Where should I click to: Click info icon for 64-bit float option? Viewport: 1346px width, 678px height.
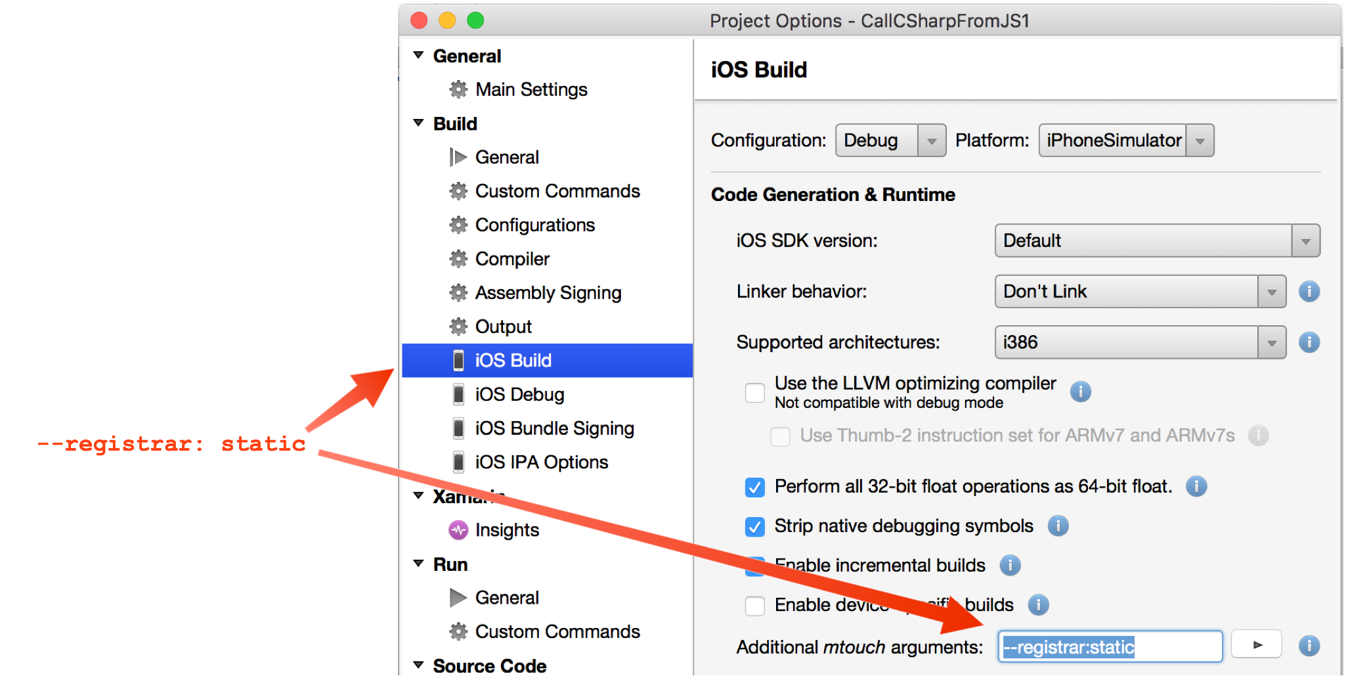[1196, 486]
